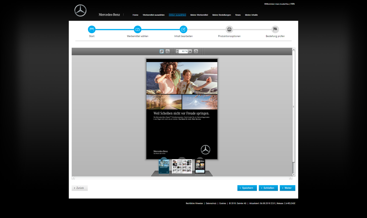Click the 62 % zoom input field
This screenshot has width=367, height=218.
coord(183,51)
